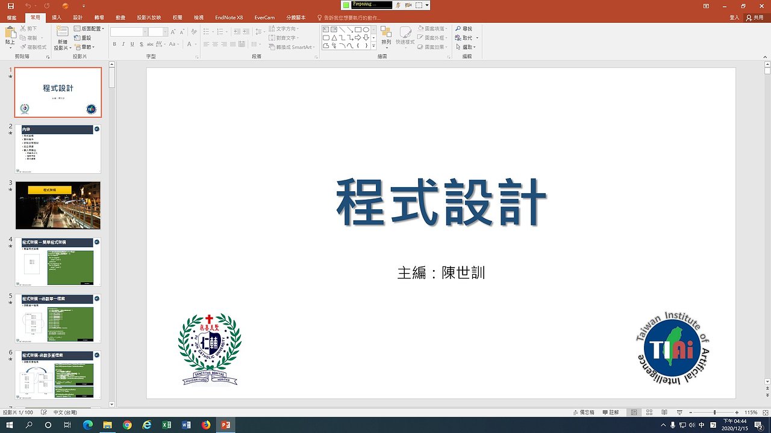The width and height of the screenshot is (771, 433).
Task: Click 尋找 (Find) in editing group
Action: click(464, 28)
